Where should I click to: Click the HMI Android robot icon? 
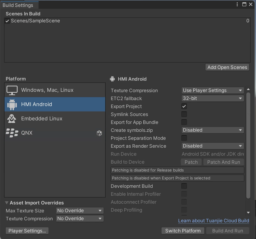pos(12,104)
